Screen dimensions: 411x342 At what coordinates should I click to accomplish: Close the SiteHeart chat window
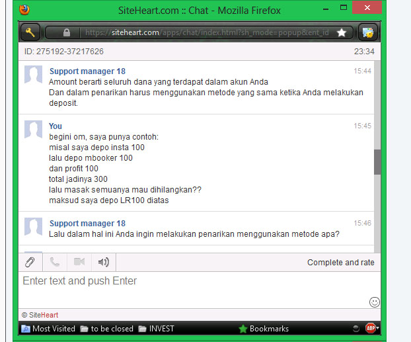tap(367, 7)
